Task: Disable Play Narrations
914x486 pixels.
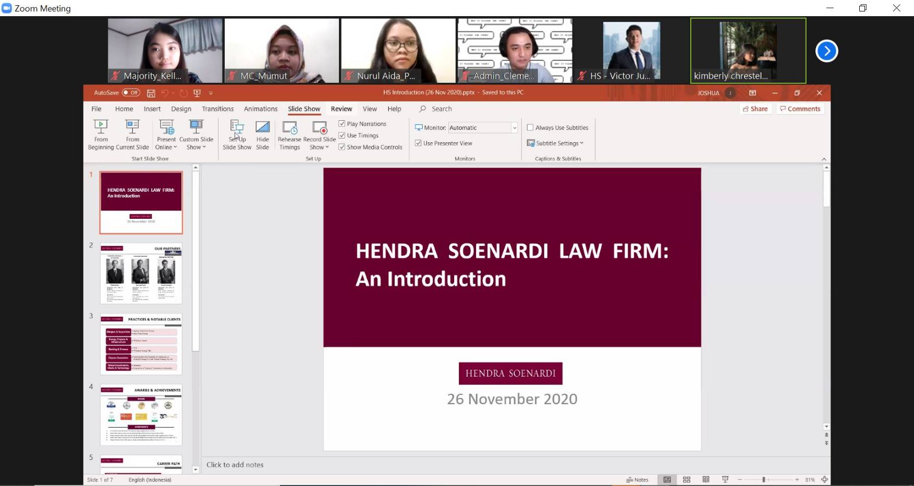Action: [343, 123]
